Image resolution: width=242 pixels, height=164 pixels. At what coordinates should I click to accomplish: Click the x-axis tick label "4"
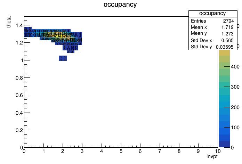pyautogui.click(x=102, y=151)
